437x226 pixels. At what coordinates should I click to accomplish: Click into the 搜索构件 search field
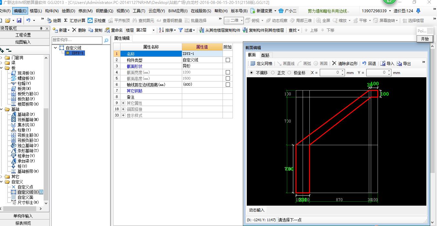(x=77, y=40)
